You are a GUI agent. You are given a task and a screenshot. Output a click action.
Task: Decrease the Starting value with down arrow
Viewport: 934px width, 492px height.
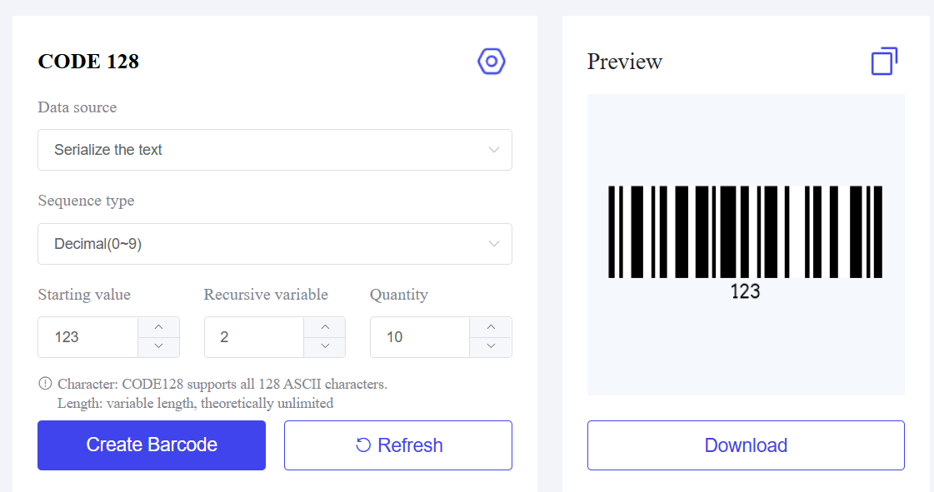[x=158, y=346]
